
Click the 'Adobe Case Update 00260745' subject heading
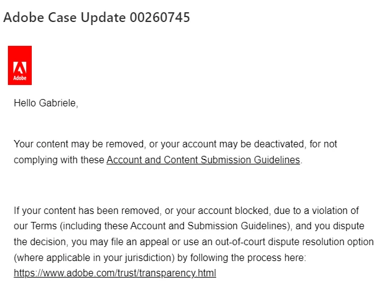(96, 18)
